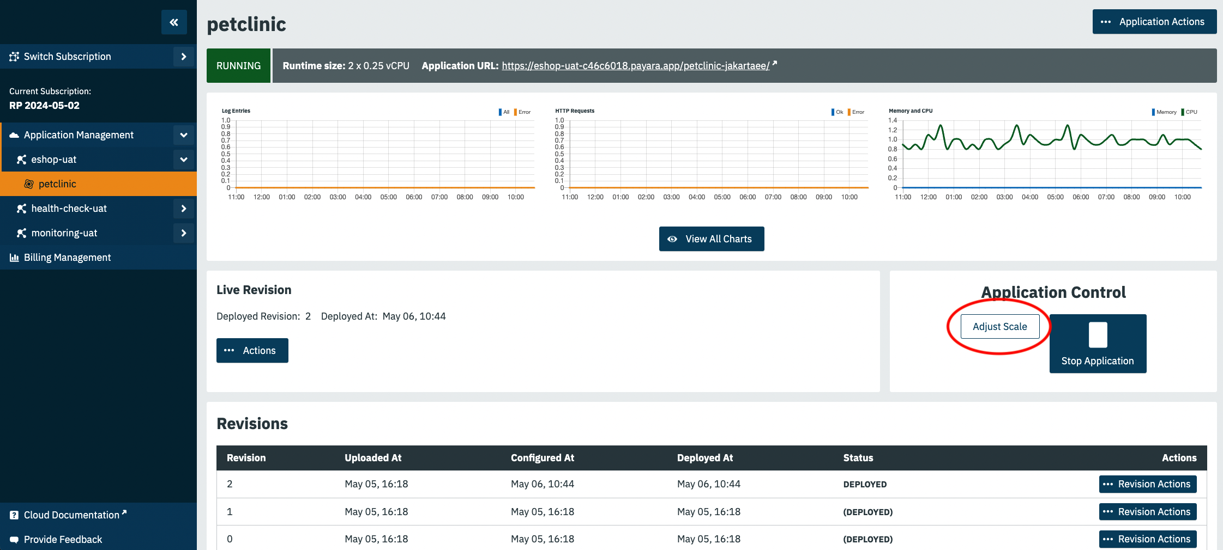
Task: Click external link icon beside Application URL
Action: point(774,64)
